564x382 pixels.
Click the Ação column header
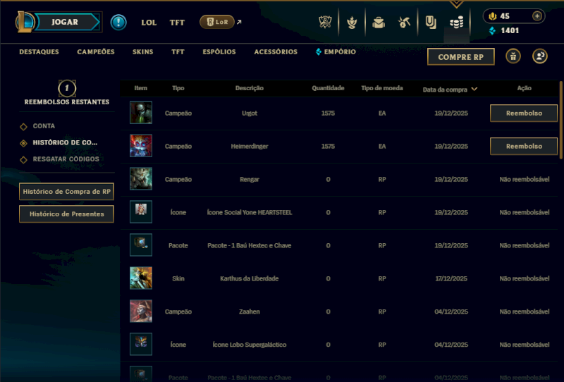point(524,88)
